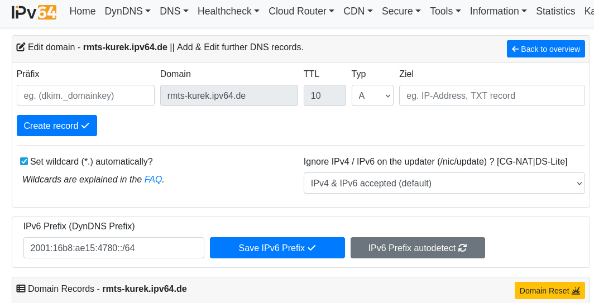Screen dimensions: 594x303
Task: Navigate to Home in navbar
Action: (83, 11)
